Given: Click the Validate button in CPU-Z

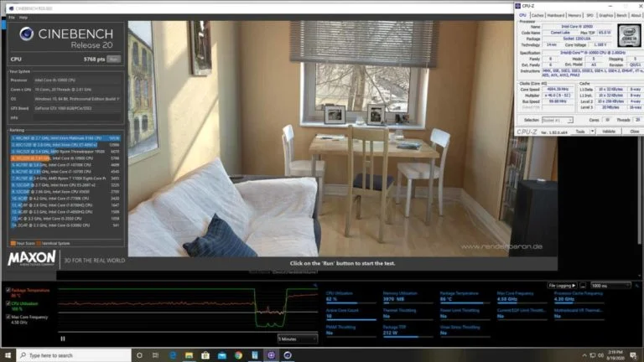Looking at the screenshot, I should (609, 132).
